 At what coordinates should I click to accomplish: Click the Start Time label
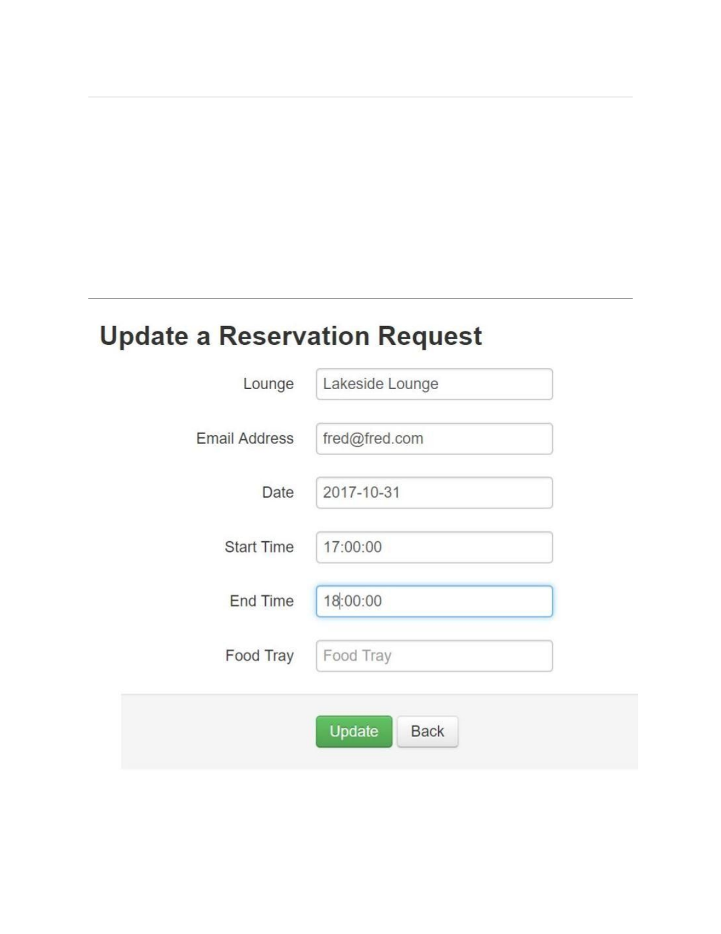[259, 547]
